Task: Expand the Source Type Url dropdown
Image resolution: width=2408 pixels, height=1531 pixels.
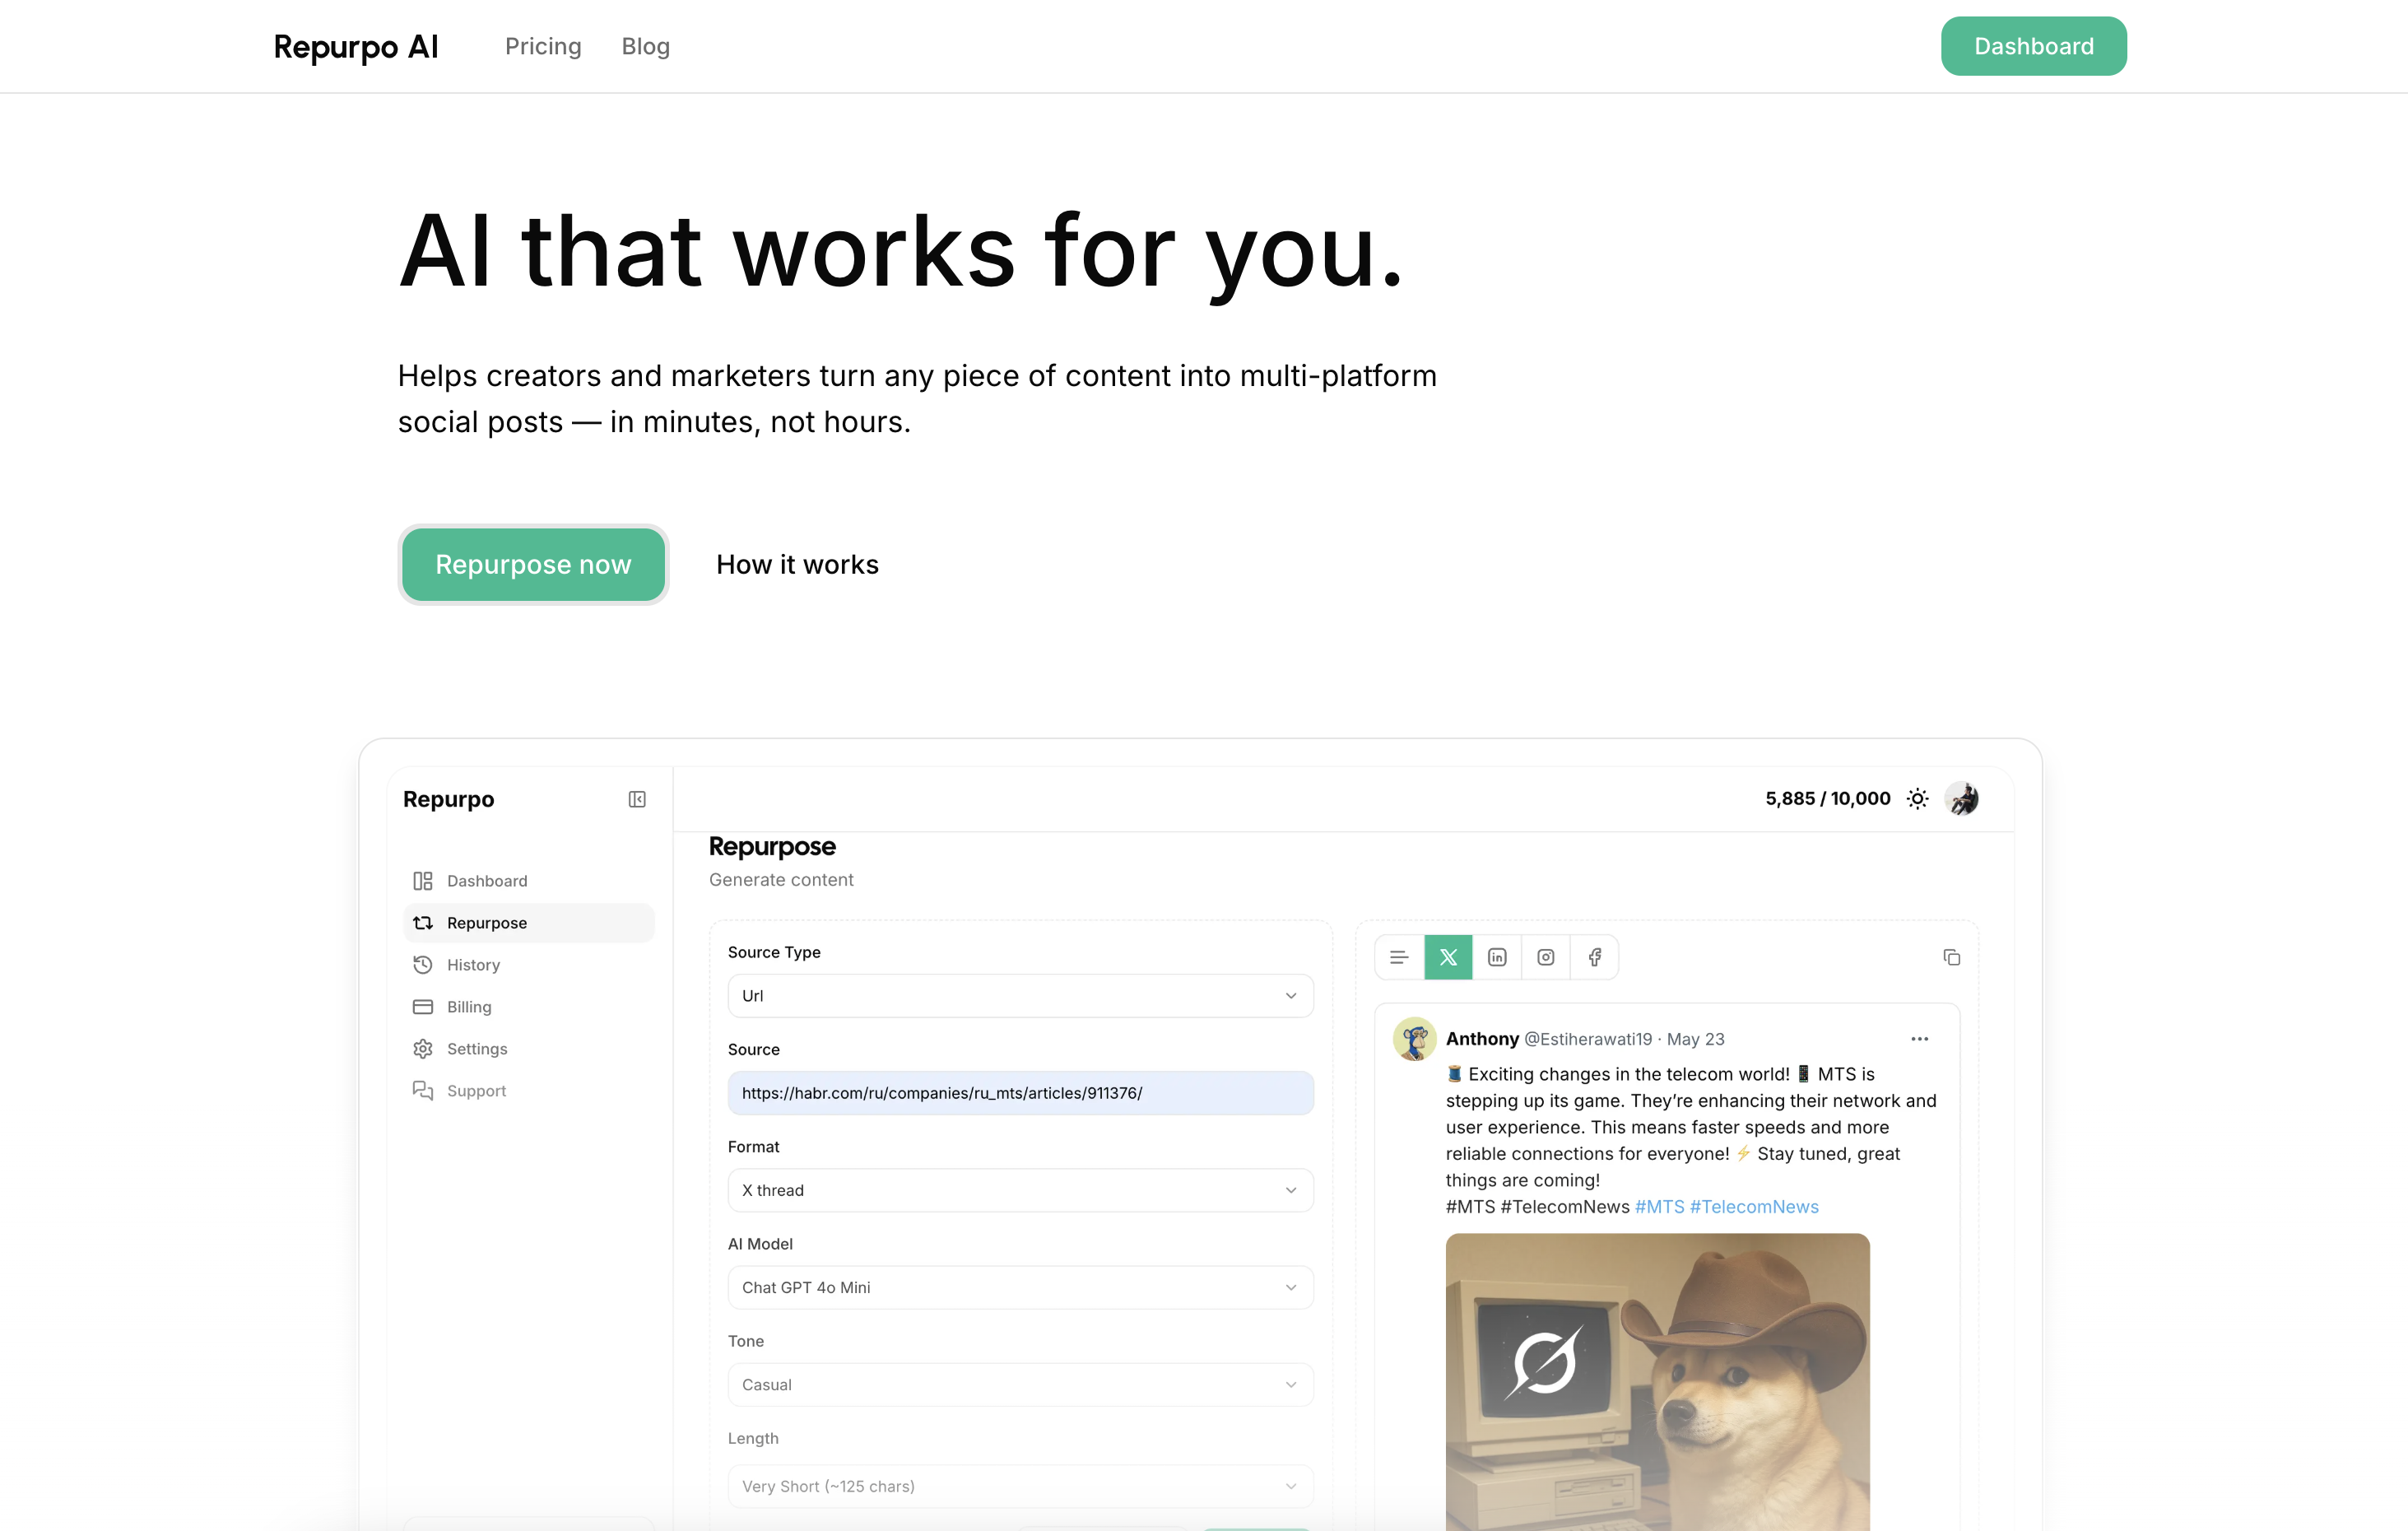Action: [x=1020, y=996]
